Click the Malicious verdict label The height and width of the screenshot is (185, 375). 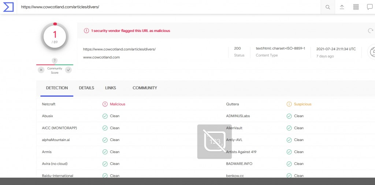[x=118, y=104]
